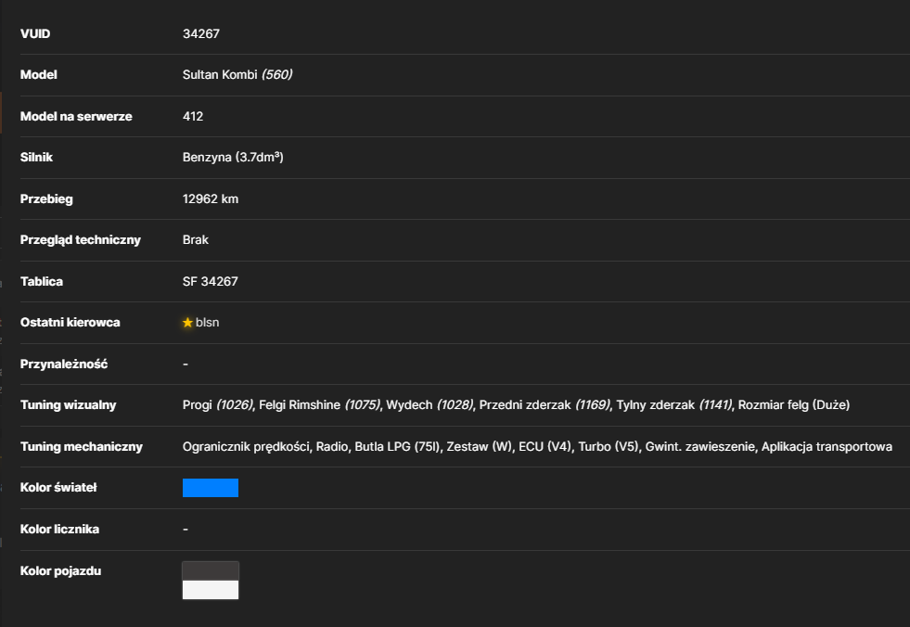Click the dark gray Kolor pojazdu swatch
Viewport: 910px width, 627px height.
point(210,570)
